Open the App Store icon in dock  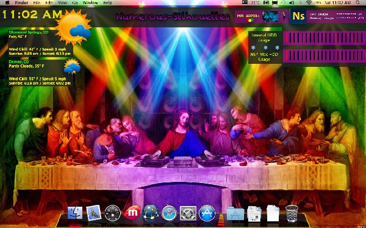[207, 213]
